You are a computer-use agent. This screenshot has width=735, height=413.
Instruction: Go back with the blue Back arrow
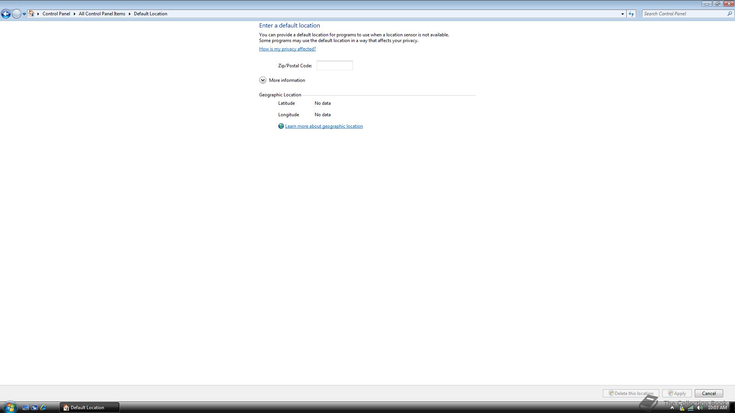6,14
